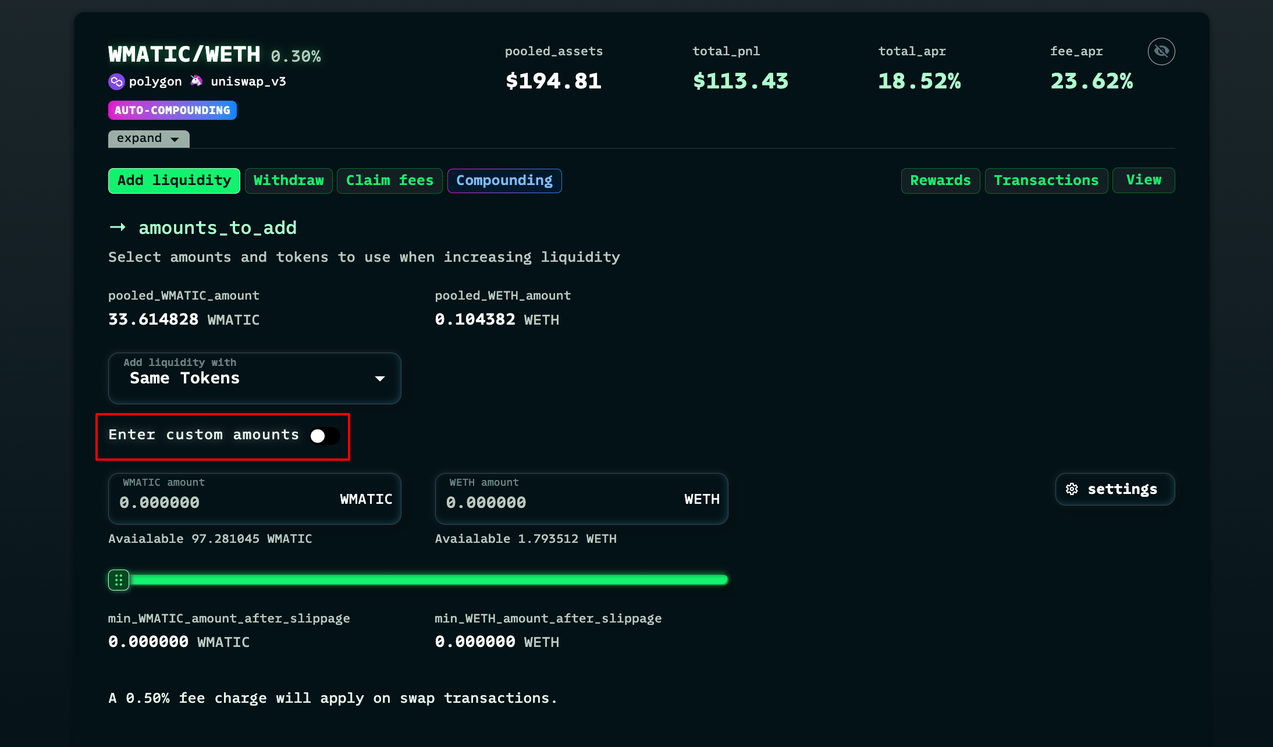This screenshot has width=1273, height=747.
Task: Open the Claim fees tab
Action: (389, 181)
